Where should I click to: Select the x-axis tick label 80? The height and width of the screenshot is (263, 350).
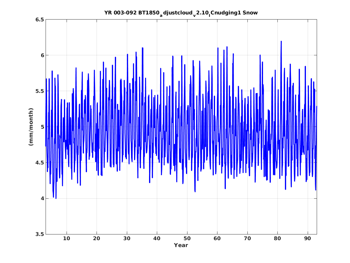tap(277, 239)
